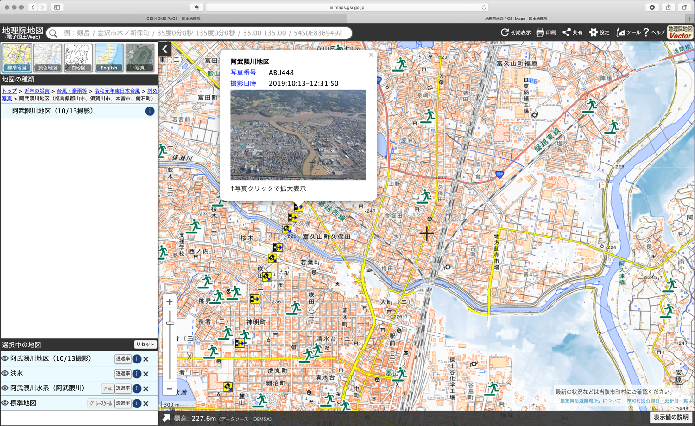Go back in Safari
This screenshot has width=695, height=426.
tap(33, 7)
